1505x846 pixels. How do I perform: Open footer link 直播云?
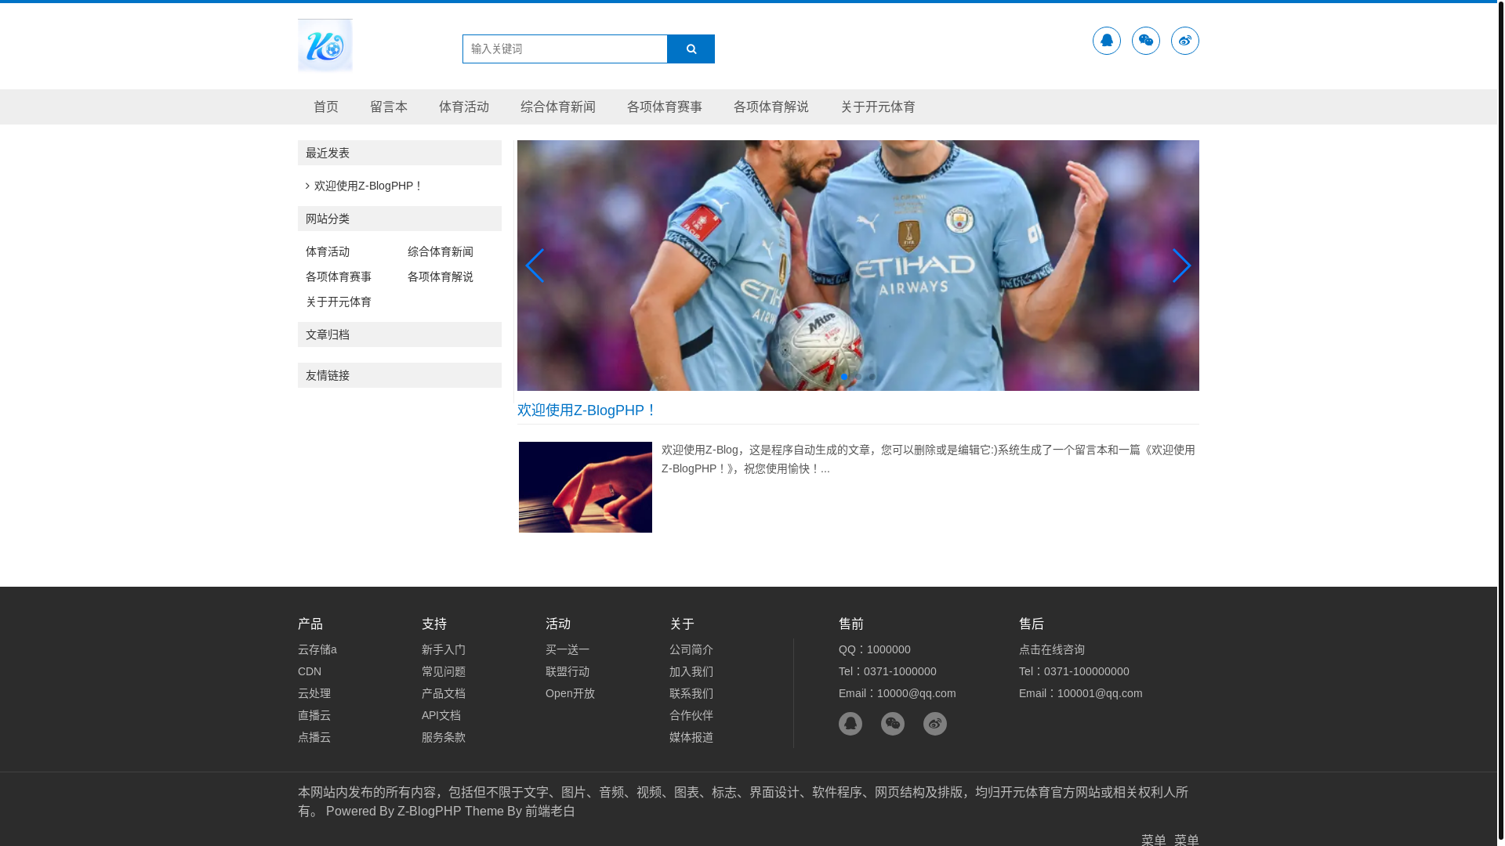pyautogui.click(x=314, y=715)
